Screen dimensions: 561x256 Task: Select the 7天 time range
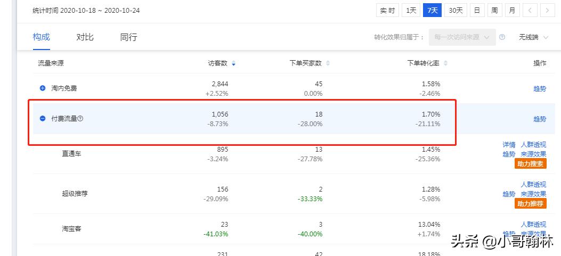(x=432, y=10)
